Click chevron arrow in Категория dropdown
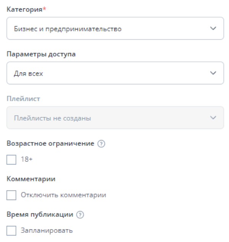This screenshot has width=229, height=242. tap(213, 29)
